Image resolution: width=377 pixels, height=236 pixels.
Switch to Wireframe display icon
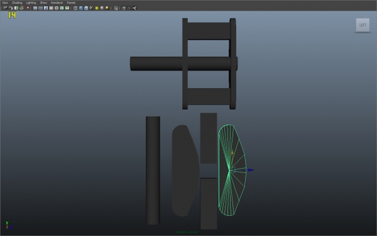75,8
